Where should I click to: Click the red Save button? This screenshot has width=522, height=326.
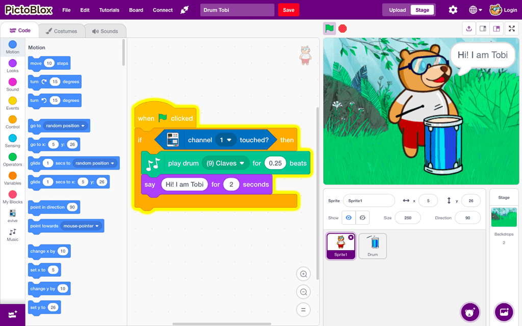(289, 10)
